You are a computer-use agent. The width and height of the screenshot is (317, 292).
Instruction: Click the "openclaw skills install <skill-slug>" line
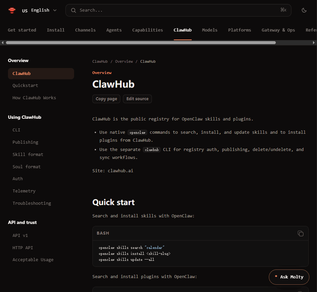tap(135, 254)
